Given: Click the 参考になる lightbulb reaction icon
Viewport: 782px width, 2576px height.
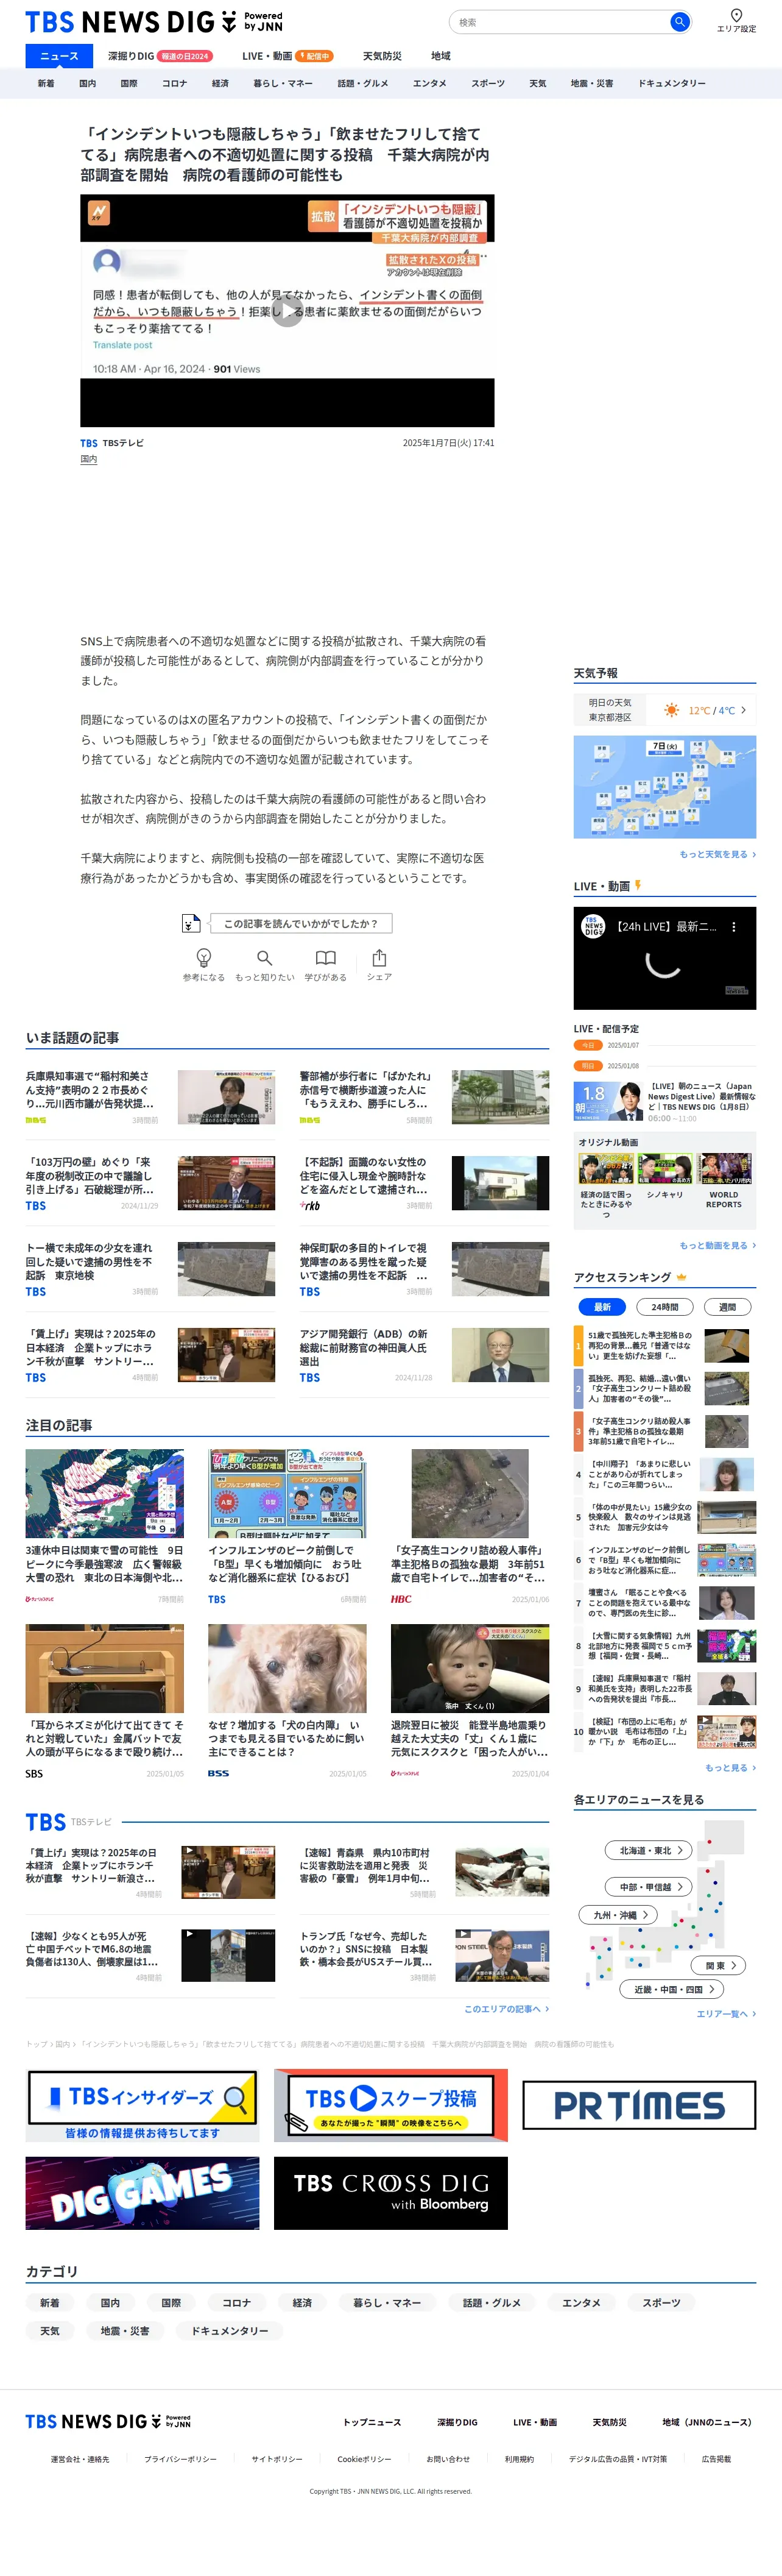Looking at the screenshot, I should [x=203, y=957].
